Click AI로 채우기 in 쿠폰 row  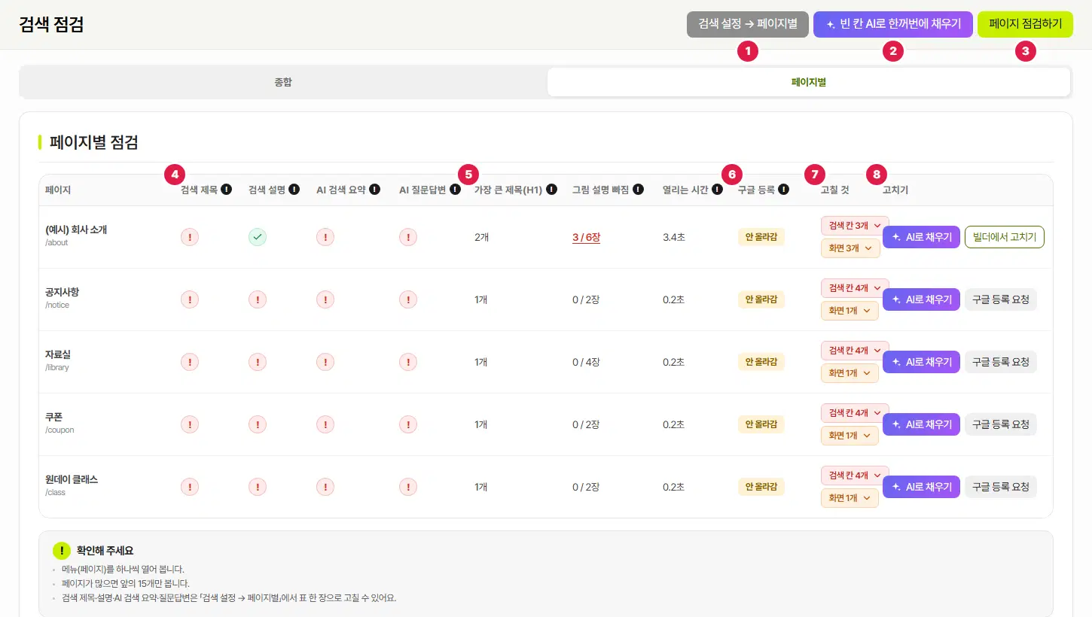pyautogui.click(x=921, y=424)
